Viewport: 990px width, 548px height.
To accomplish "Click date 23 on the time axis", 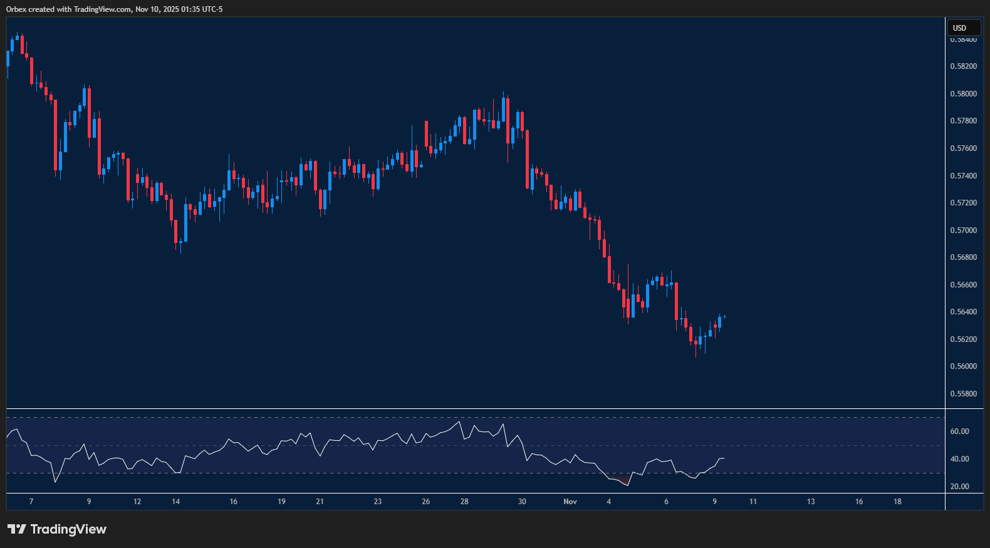I will (377, 502).
